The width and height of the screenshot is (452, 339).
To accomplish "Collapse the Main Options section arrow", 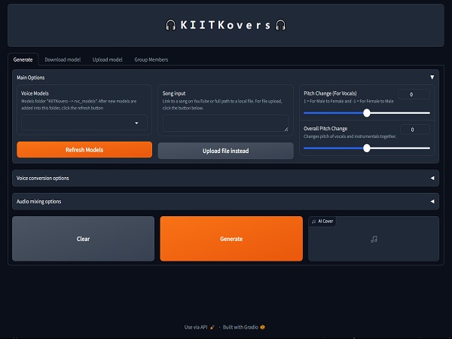I will [432, 78].
